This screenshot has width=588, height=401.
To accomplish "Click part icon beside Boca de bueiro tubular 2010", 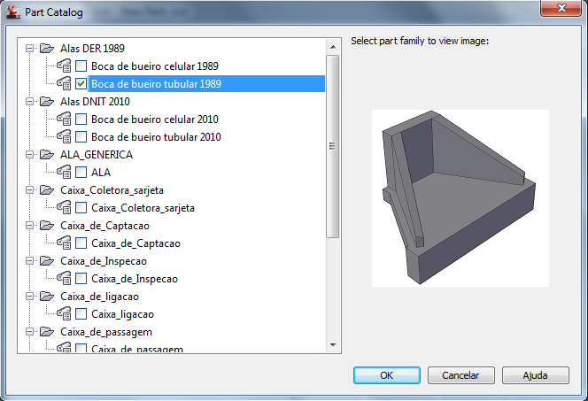I will (x=64, y=137).
